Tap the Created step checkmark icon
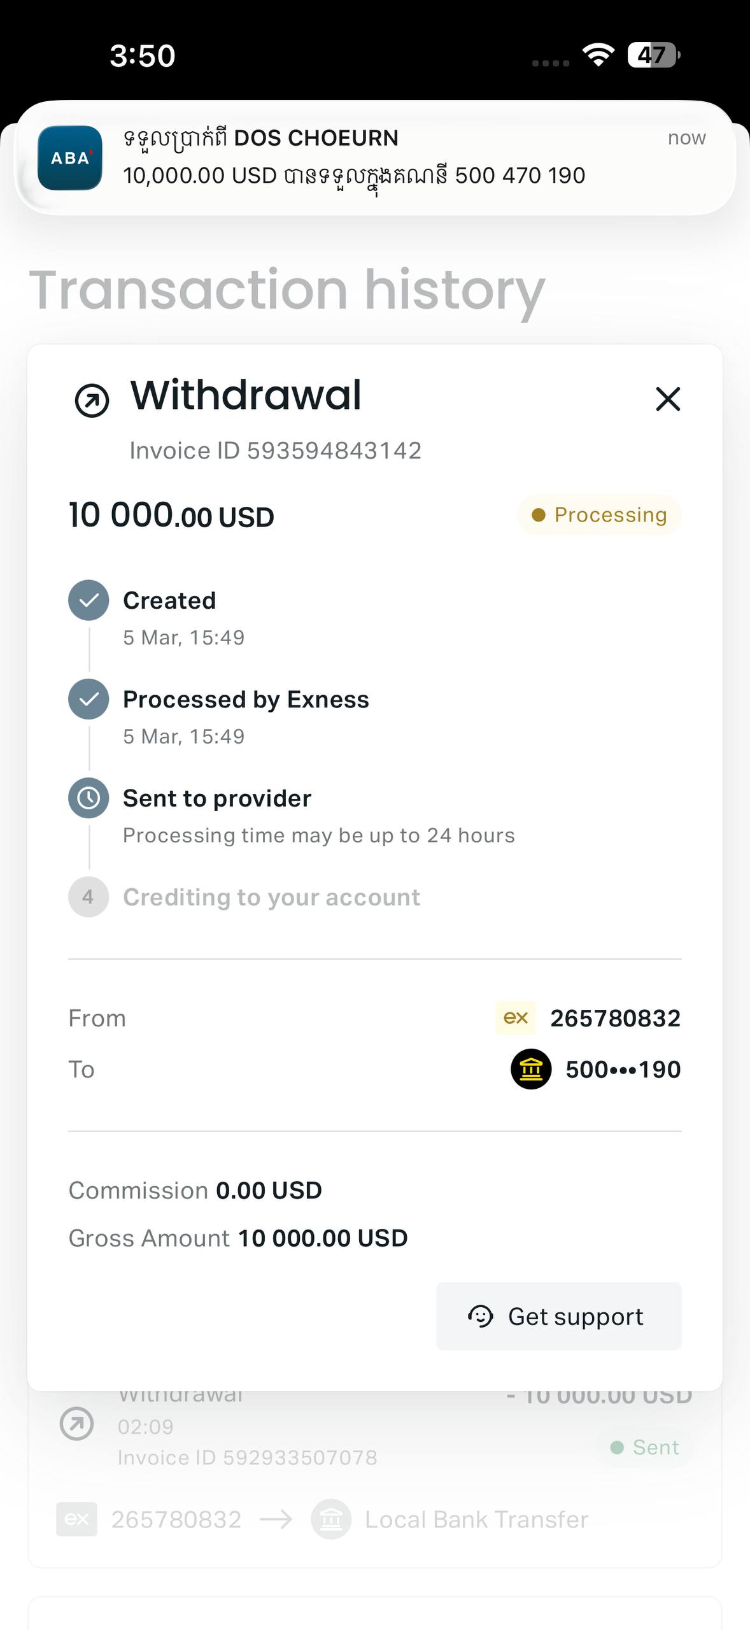The width and height of the screenshot is (750, 1630). click(88, 600)
